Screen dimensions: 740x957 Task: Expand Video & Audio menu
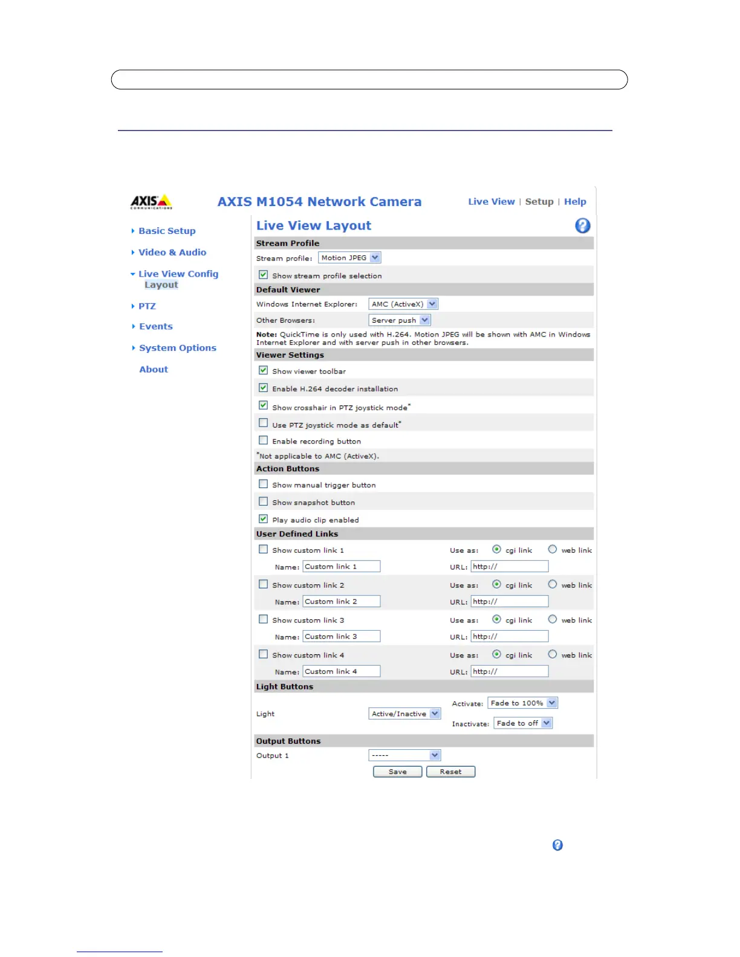pos(172,253)
